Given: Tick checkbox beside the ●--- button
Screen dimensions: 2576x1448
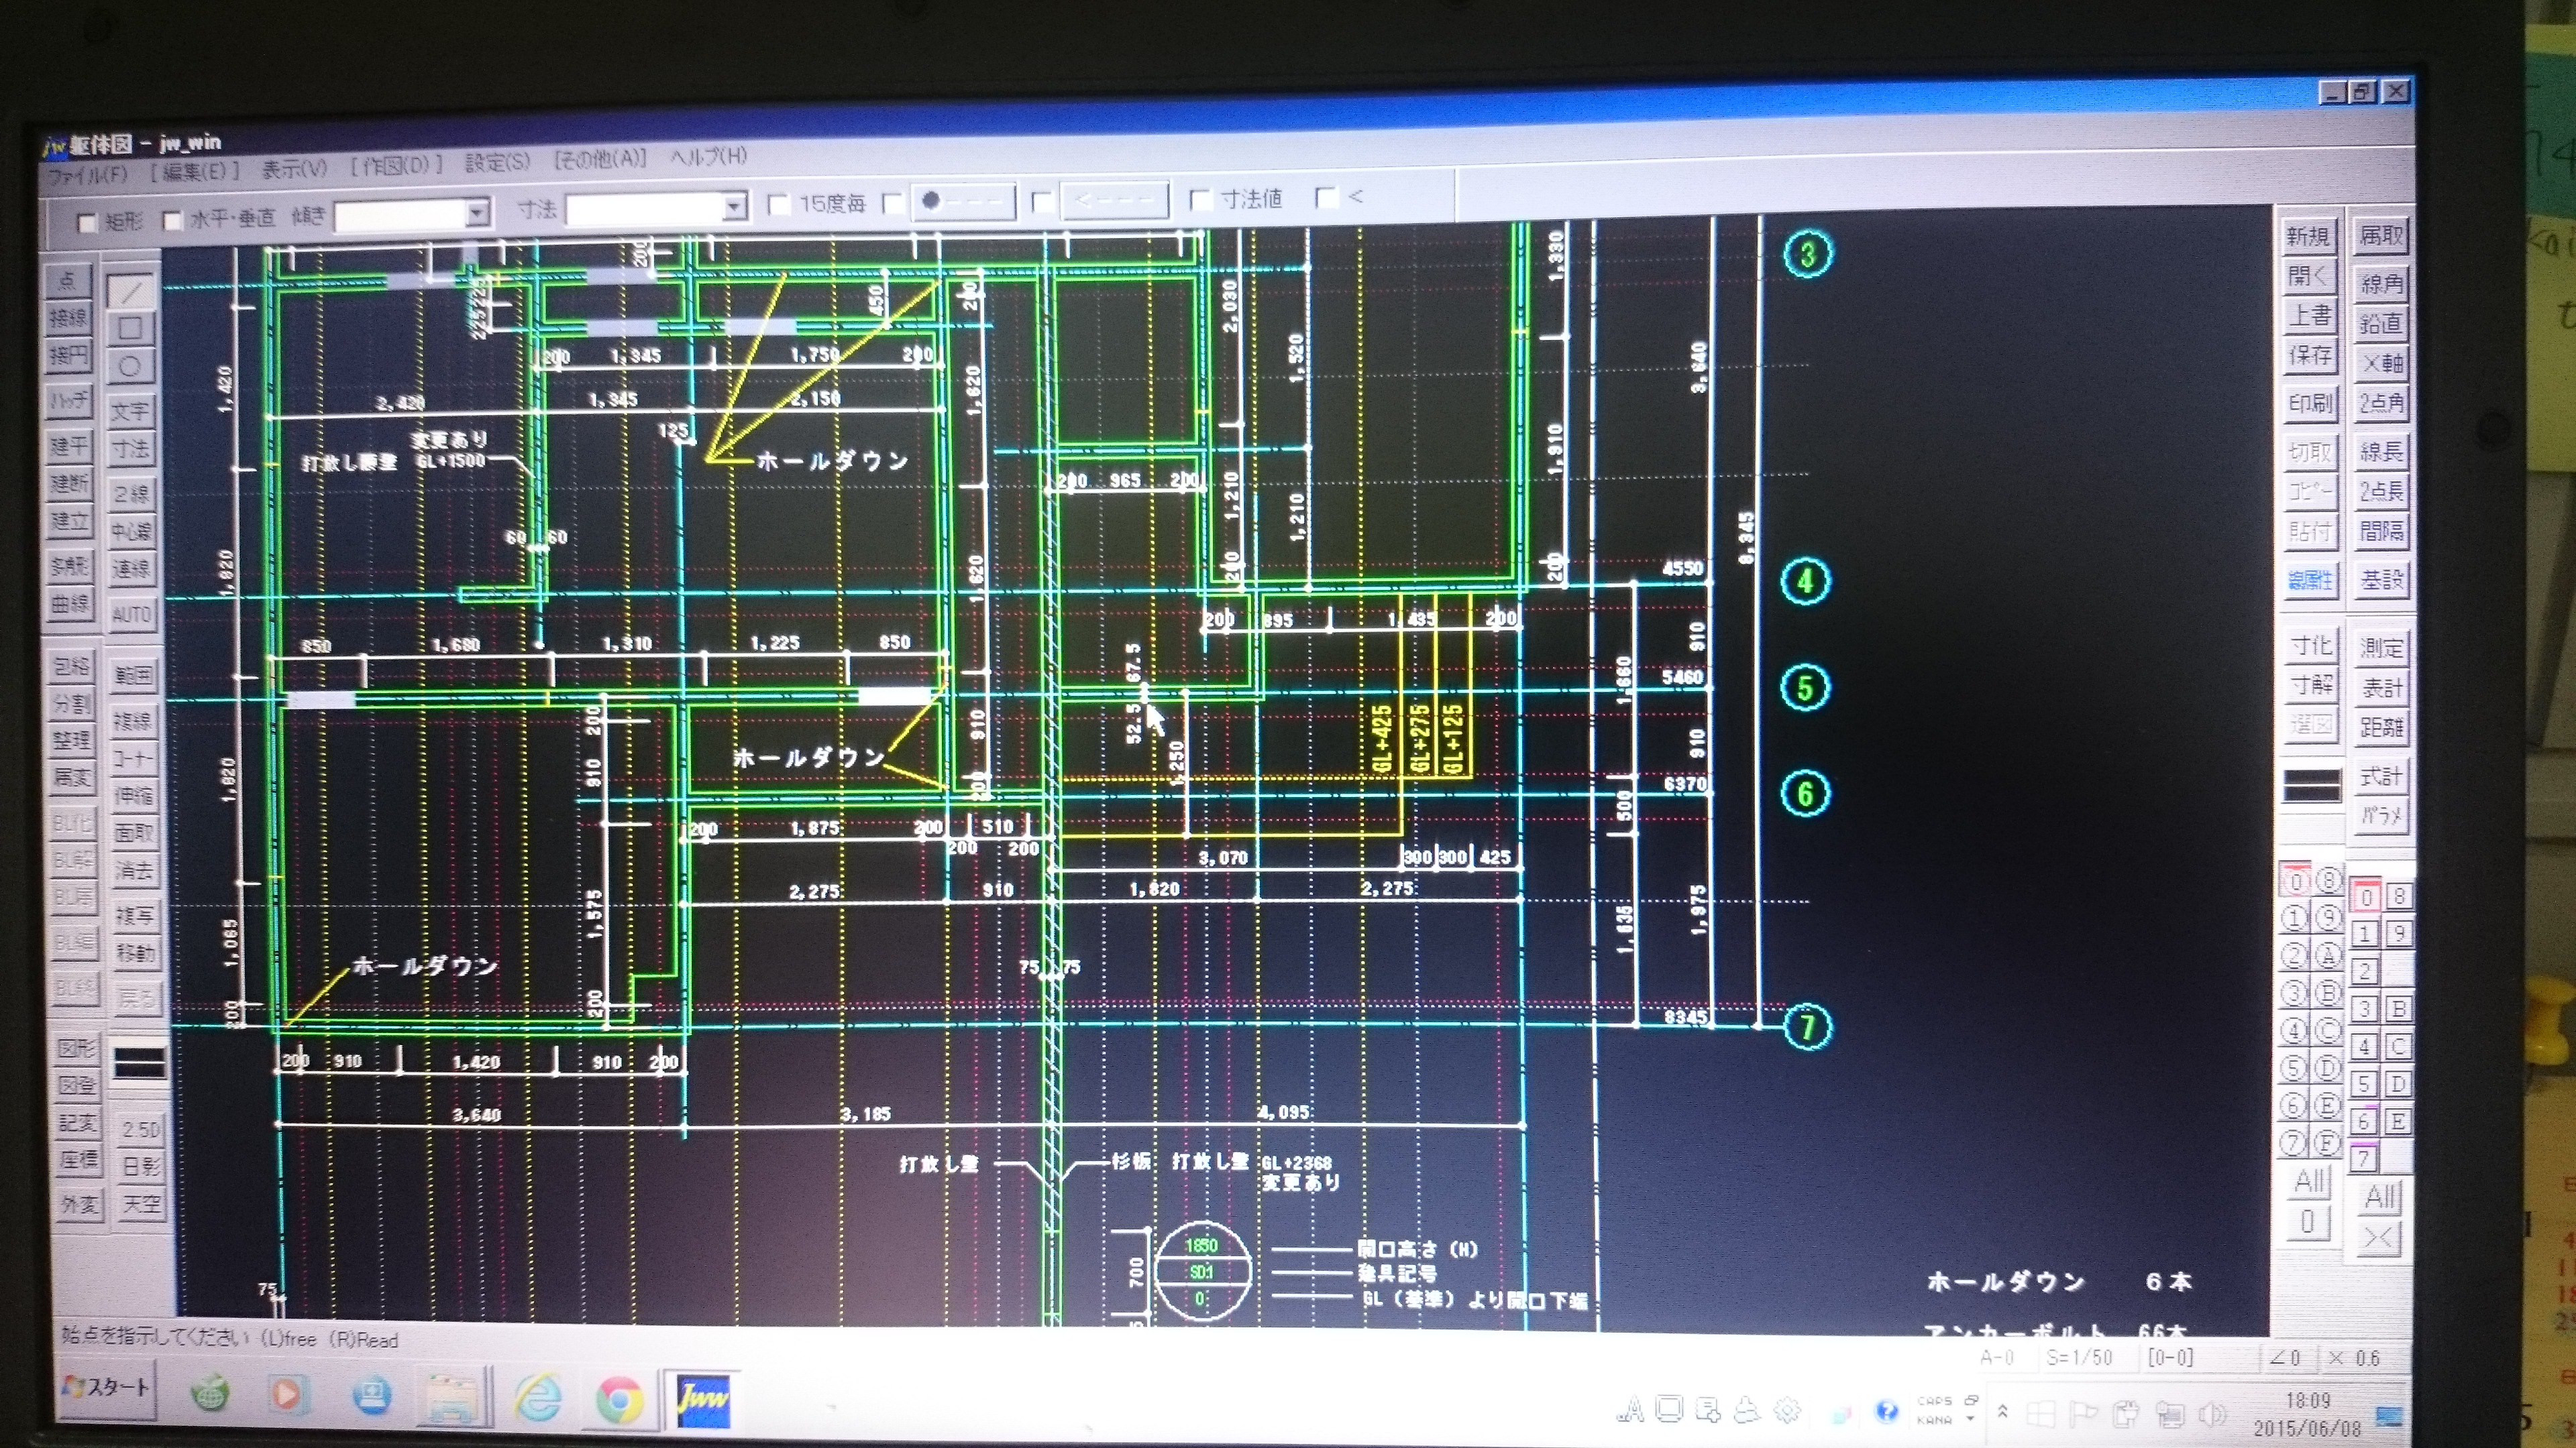Looking at the screenshot, I should click(893, 203).
